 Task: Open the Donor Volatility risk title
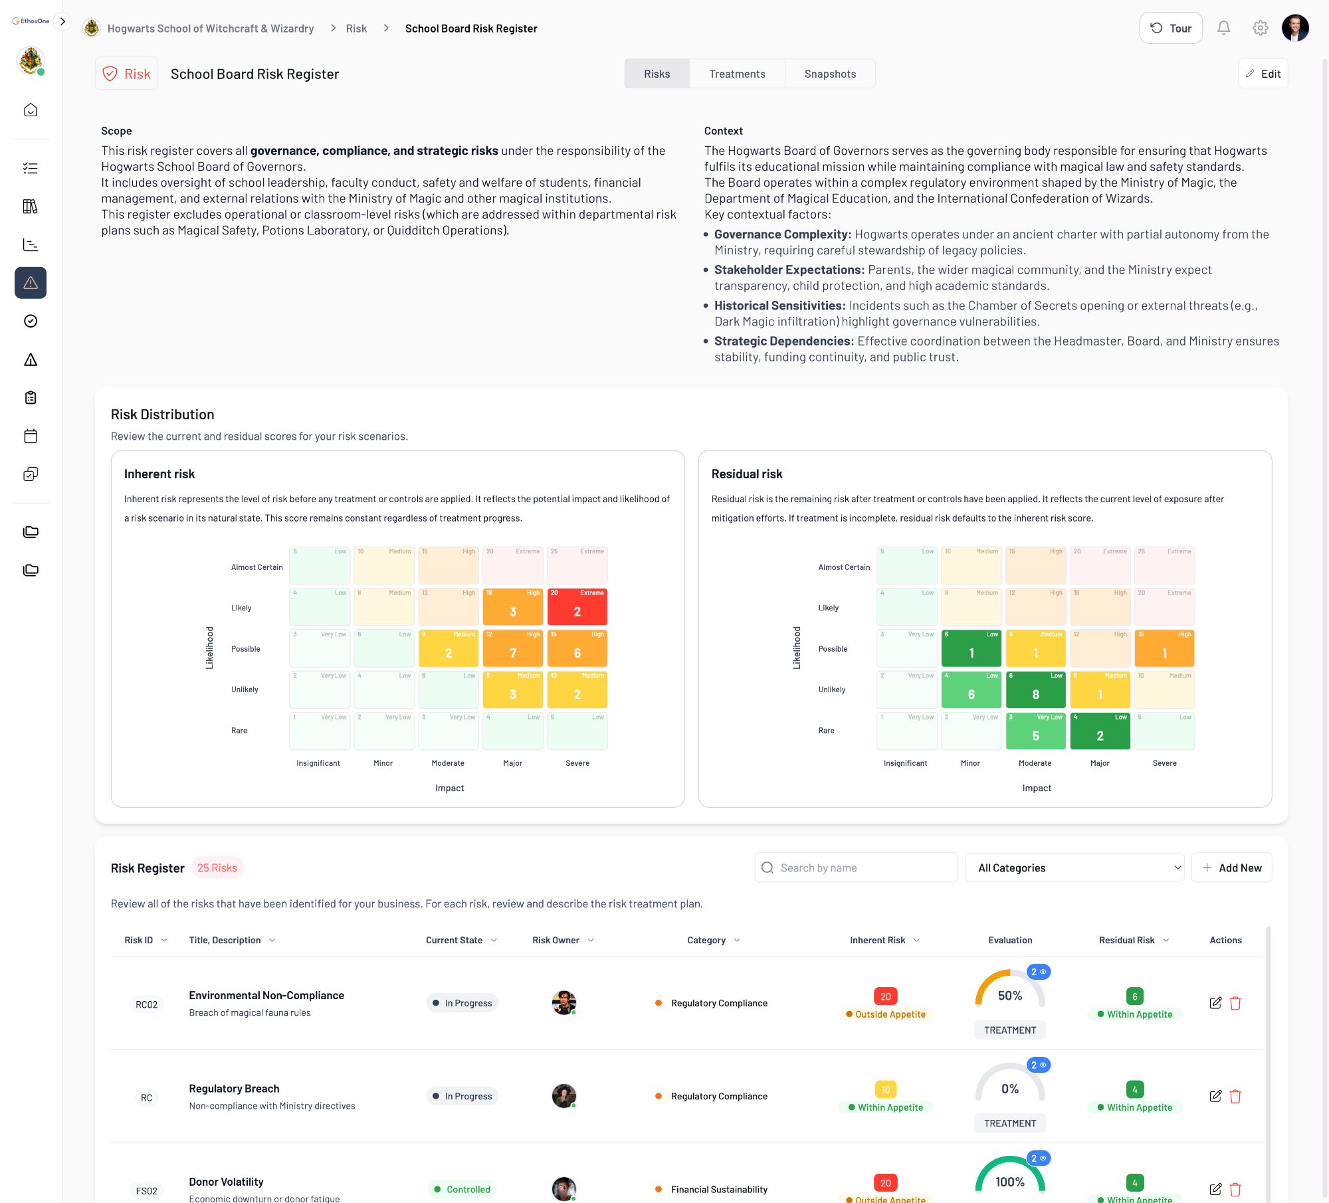point(226,1181)
